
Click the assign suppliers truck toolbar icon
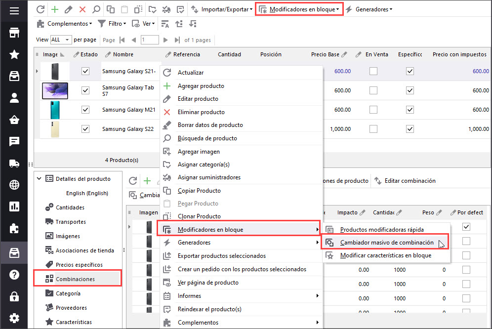coord(166,9)
